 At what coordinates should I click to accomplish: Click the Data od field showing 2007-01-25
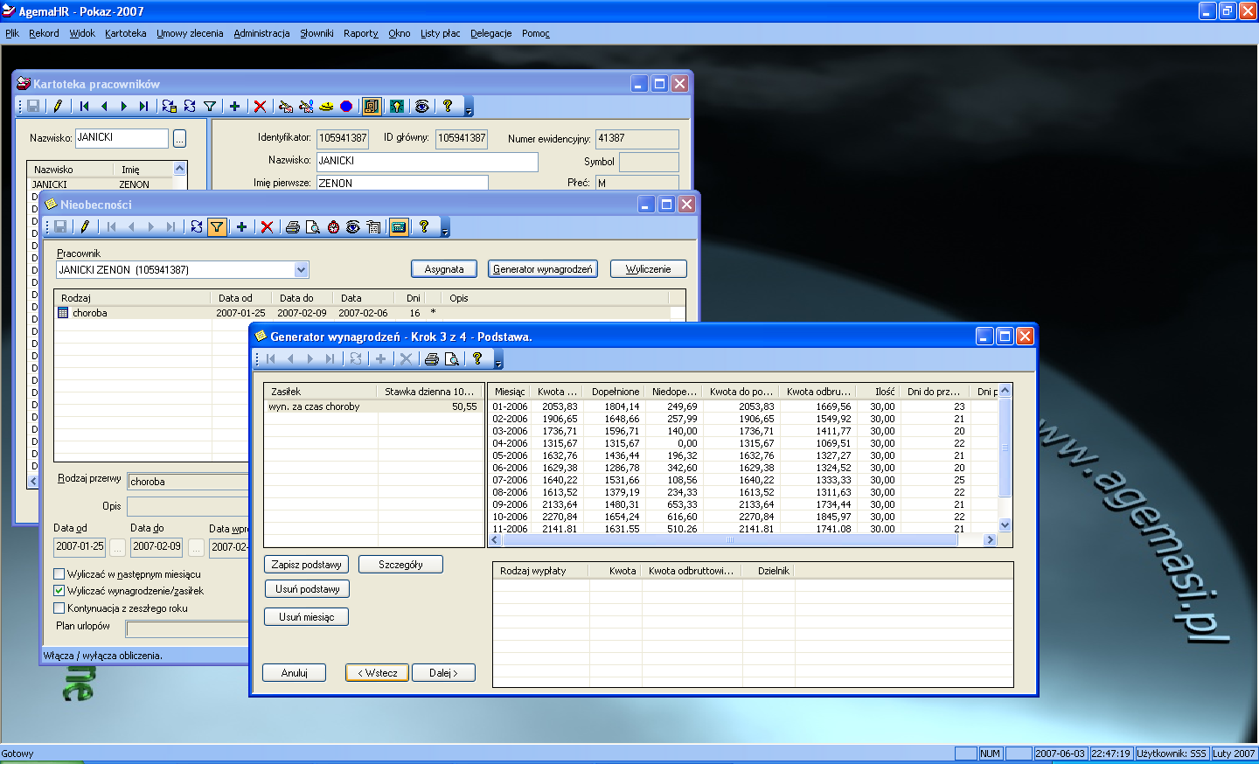(x=80, y=546)
